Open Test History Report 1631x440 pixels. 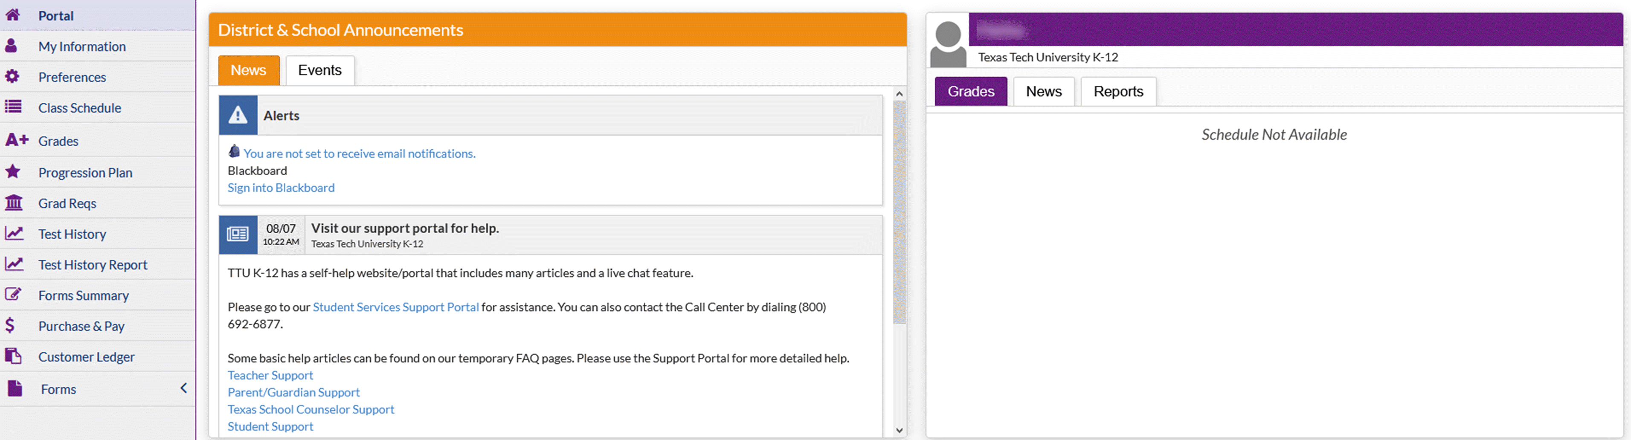[x=98, y=264]
